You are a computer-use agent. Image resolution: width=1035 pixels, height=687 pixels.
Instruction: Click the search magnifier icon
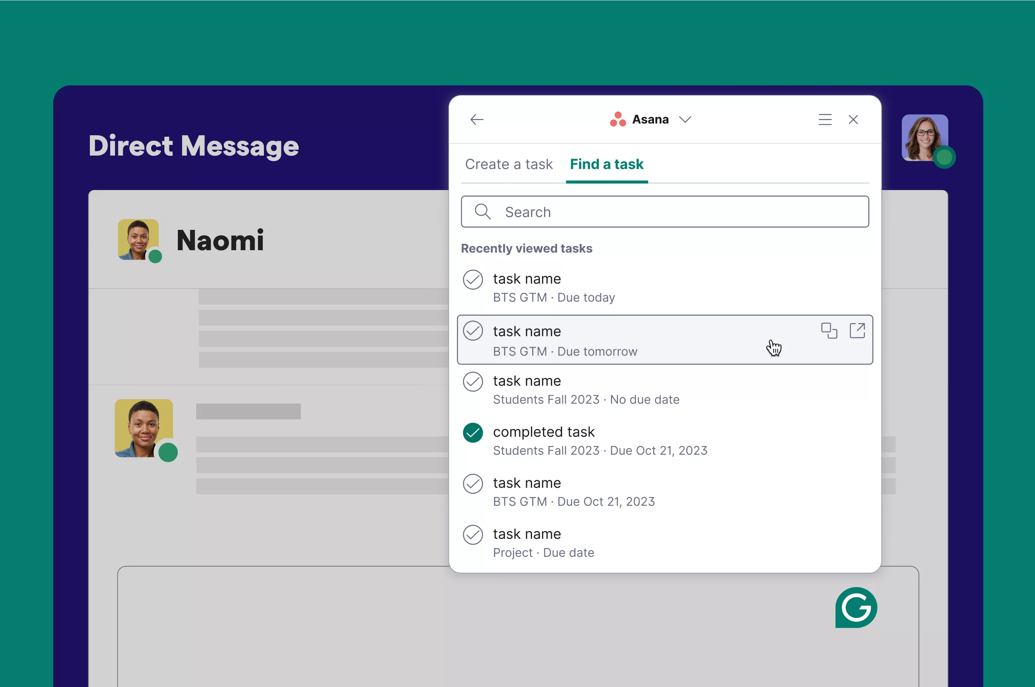pyautogui.click(x=484, y=212)
